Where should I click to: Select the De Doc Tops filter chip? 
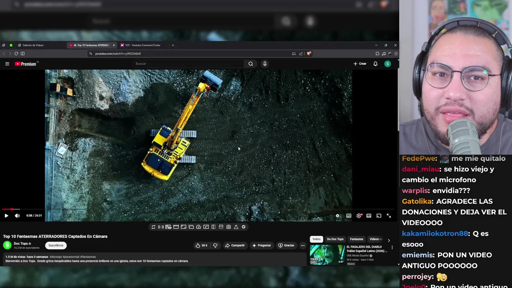coord(335,239)
